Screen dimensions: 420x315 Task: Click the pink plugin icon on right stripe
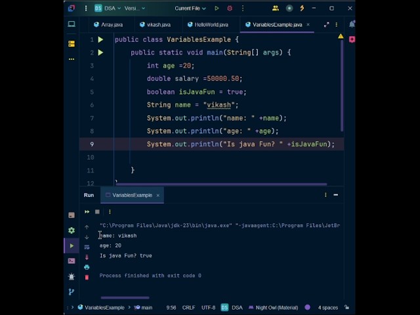352,39
